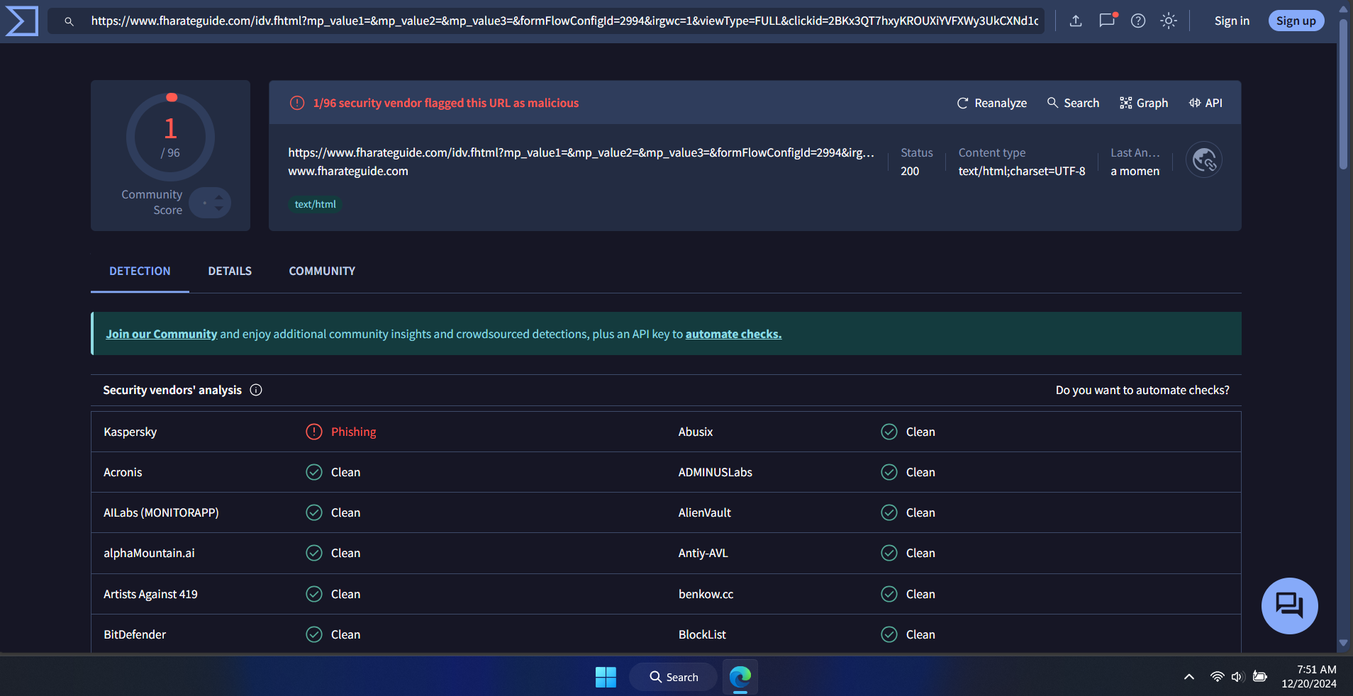Click the Abusix Clean check icon

click(889, 432)
